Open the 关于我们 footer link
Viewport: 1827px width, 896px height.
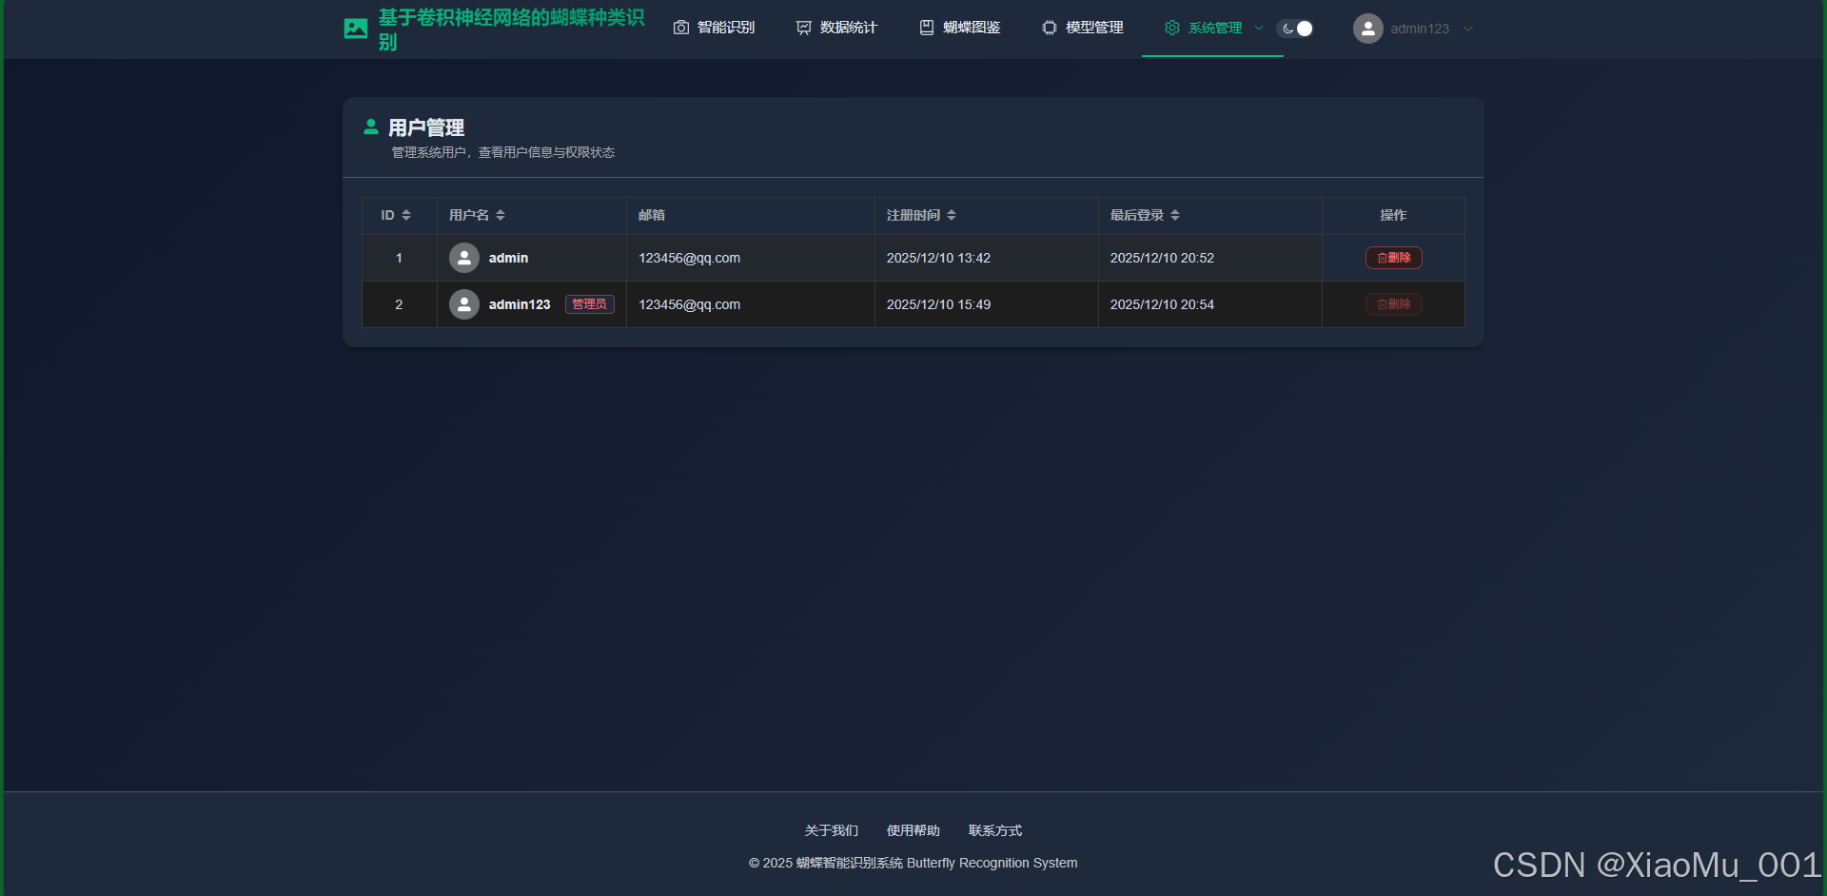(x=832, y=830)
